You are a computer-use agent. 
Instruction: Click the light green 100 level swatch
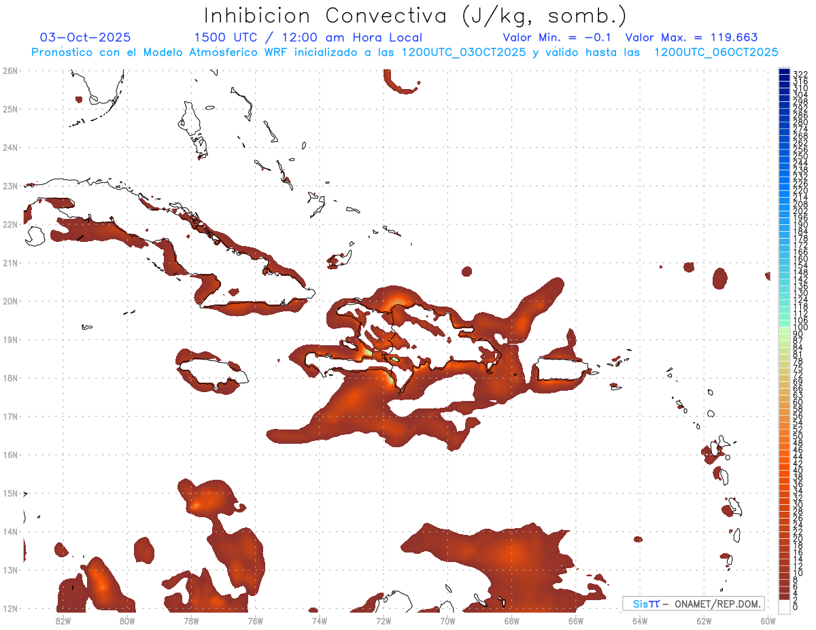784,328
